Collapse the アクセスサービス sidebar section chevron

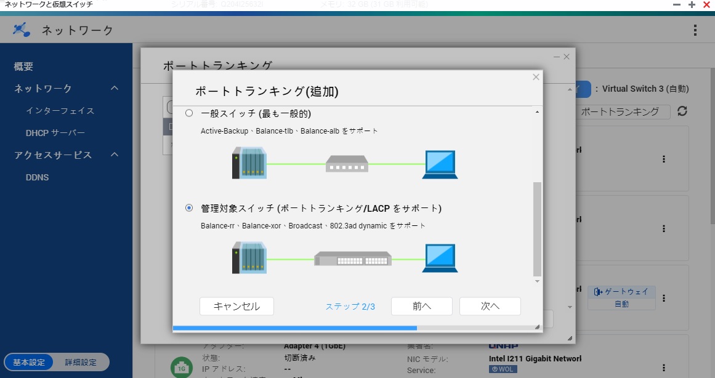[x=115, y=155]
